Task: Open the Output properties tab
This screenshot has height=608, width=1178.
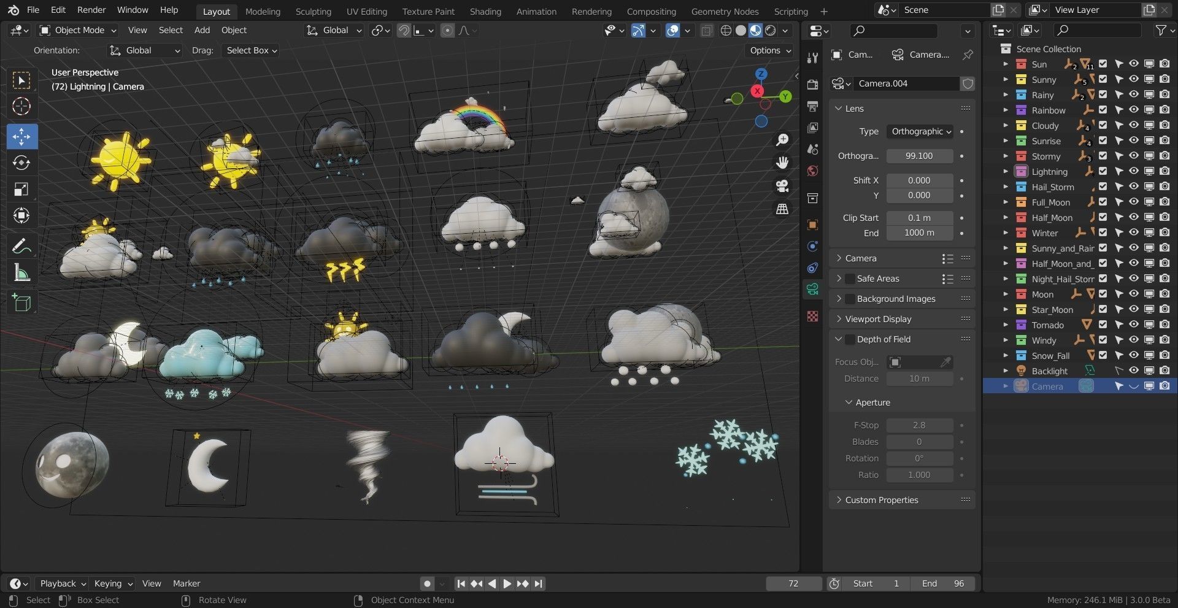Action: pos(813,106)
